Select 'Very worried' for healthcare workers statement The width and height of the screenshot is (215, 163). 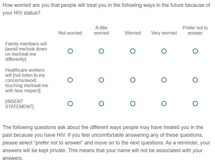point(164,80)
